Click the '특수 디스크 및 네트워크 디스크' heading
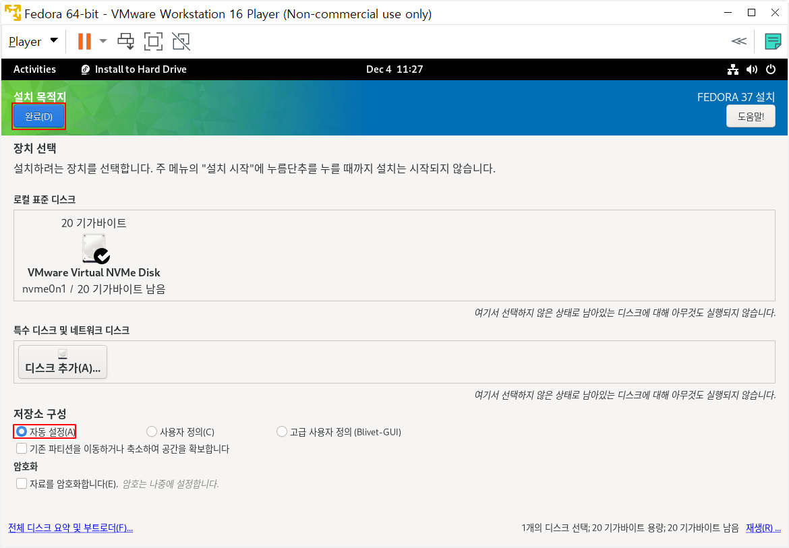The image size is (789, 548). [x=71, y=330]
